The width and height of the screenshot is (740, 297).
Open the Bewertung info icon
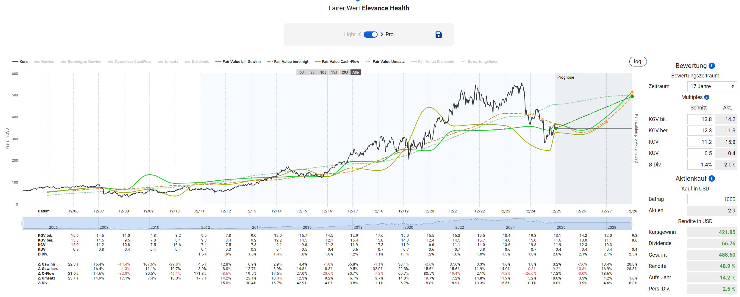tap(712, 66)
